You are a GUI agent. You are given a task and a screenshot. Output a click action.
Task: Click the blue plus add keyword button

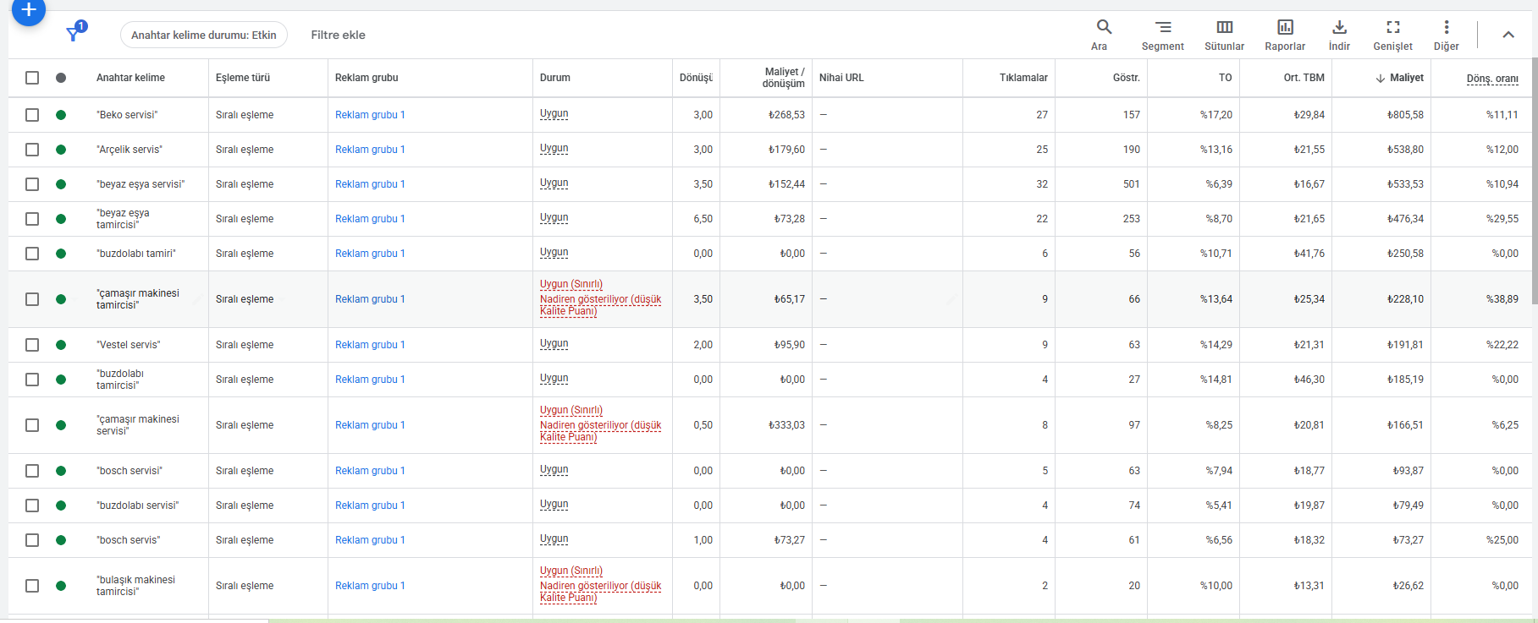click(28, 10)
